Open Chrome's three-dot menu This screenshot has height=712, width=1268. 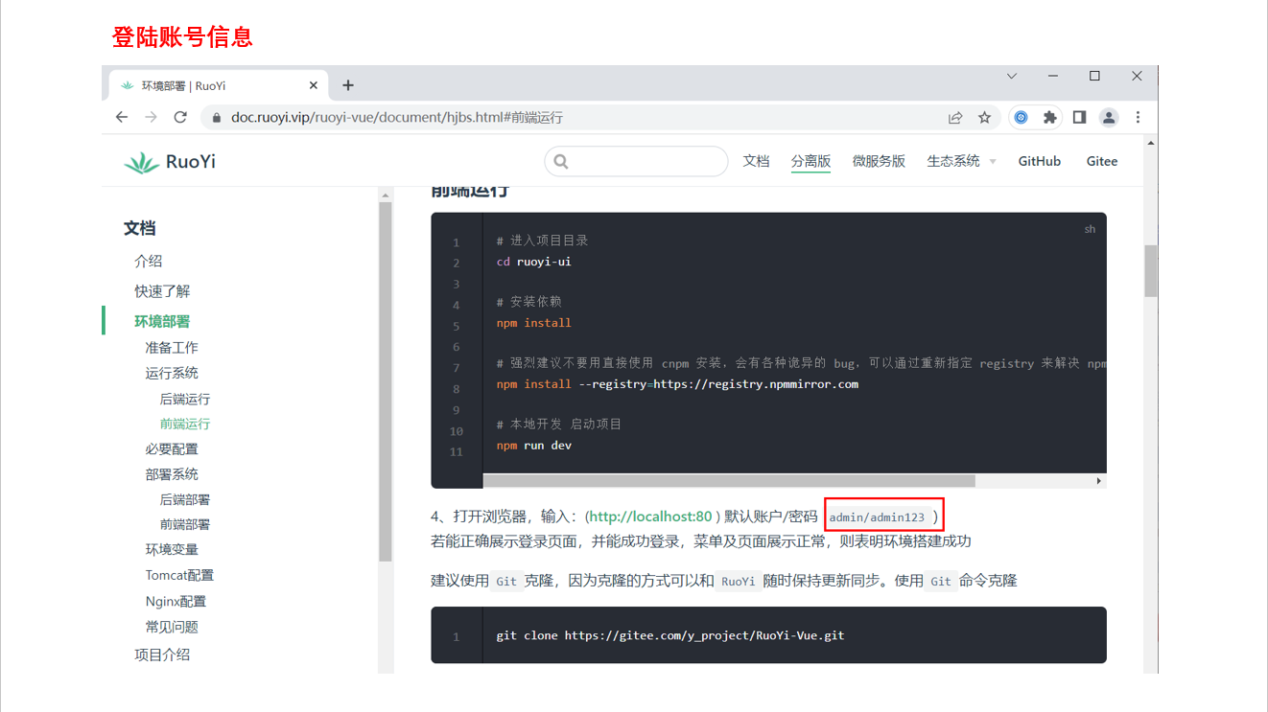click(x=1139, y=117)
